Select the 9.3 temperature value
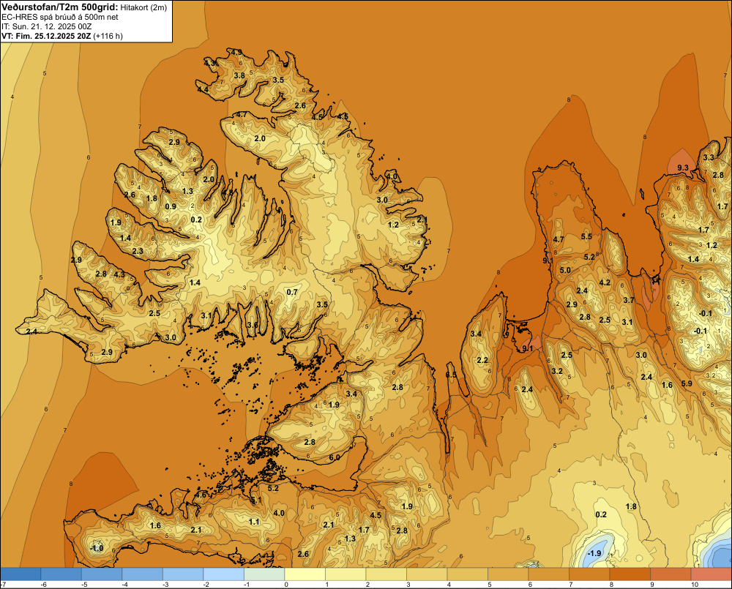 tap(682, 168)
